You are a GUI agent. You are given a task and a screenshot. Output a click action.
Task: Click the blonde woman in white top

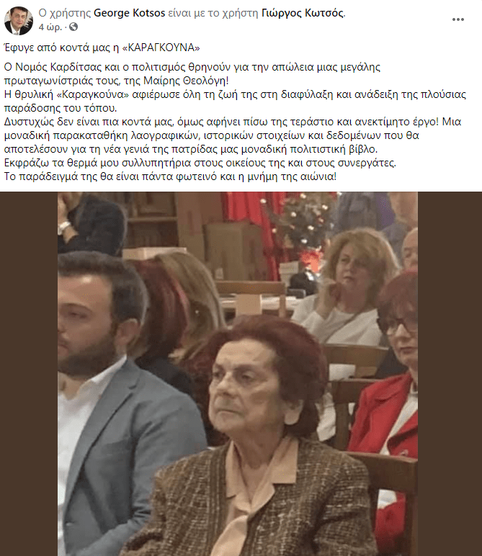pos(346,287)
